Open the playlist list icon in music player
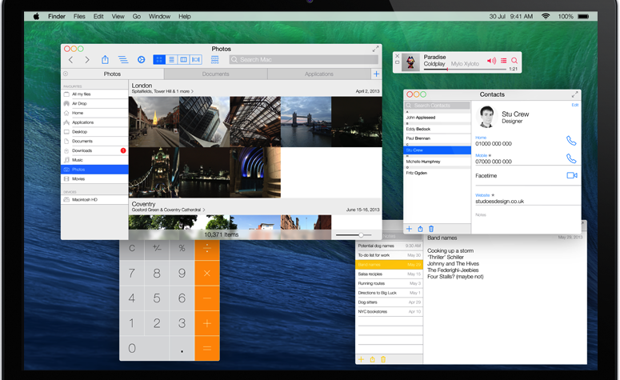620x380 pixels. (503, 61)
